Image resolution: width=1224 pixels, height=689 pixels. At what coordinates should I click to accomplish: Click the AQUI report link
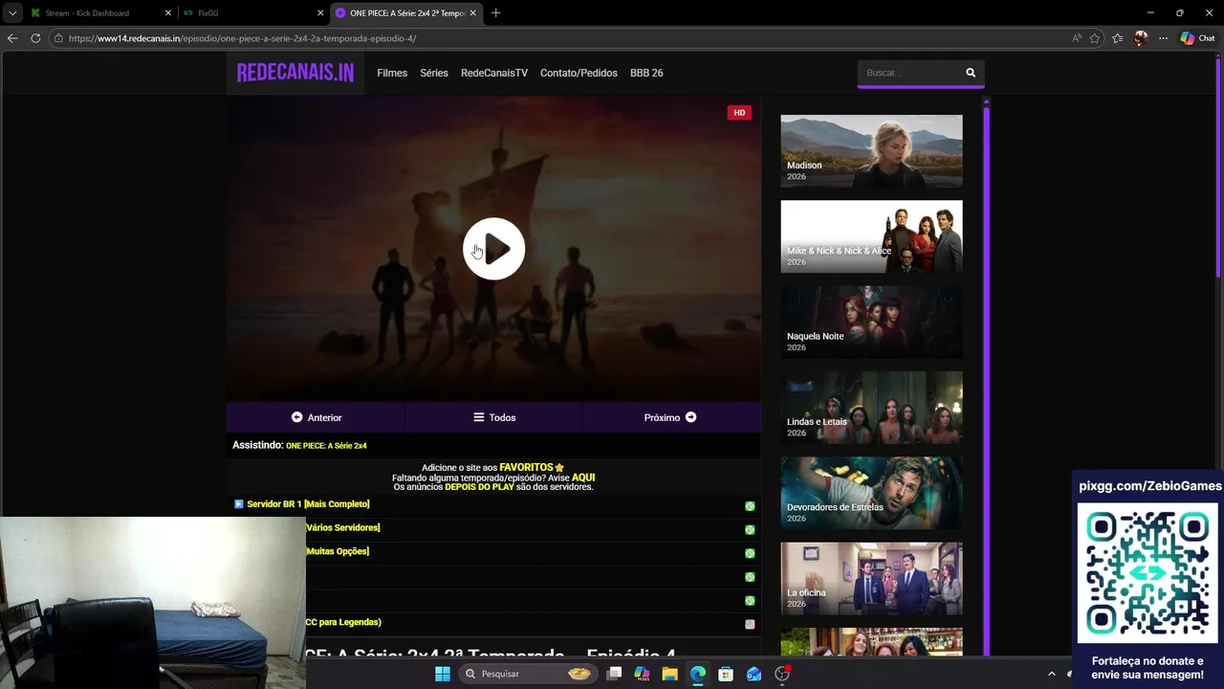point(583,477)
